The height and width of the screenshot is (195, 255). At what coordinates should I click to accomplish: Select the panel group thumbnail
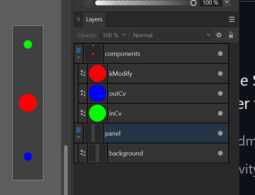93,133
